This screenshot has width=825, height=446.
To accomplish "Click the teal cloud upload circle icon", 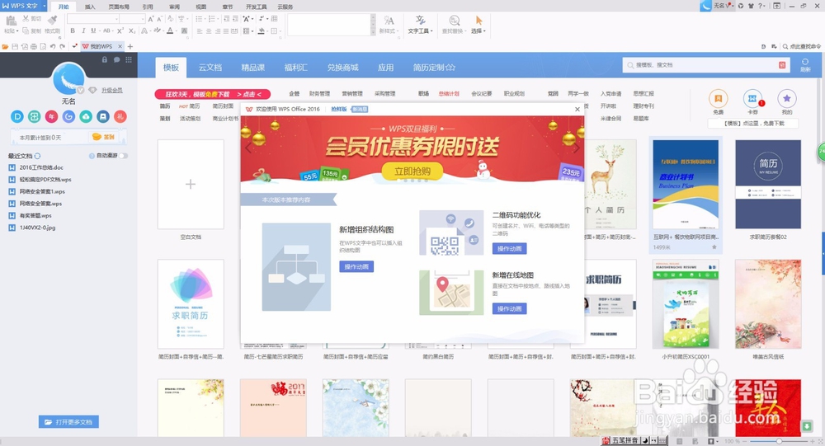I will point(86,116).
